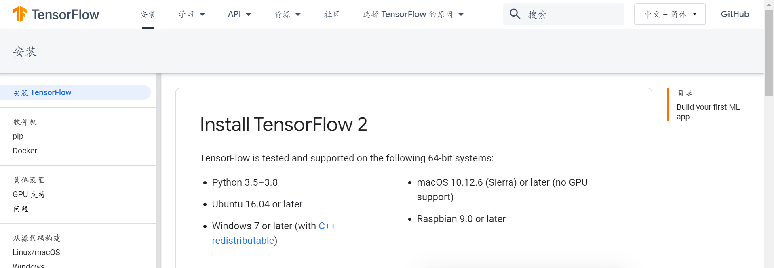Open the Docker installation guide
This screenshot has width=774, height=268.
[x=25, y=151]
